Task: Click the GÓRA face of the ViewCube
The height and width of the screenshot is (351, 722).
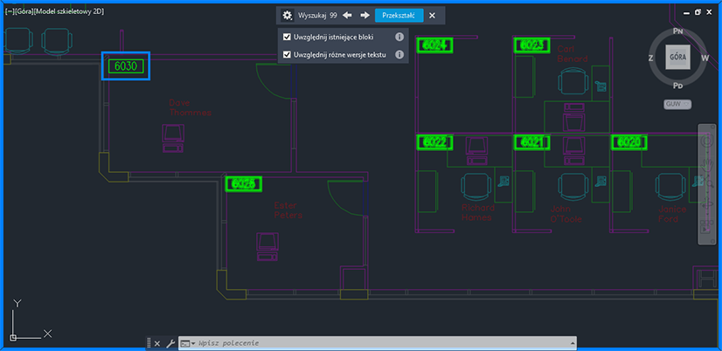Action: point(677,58)
